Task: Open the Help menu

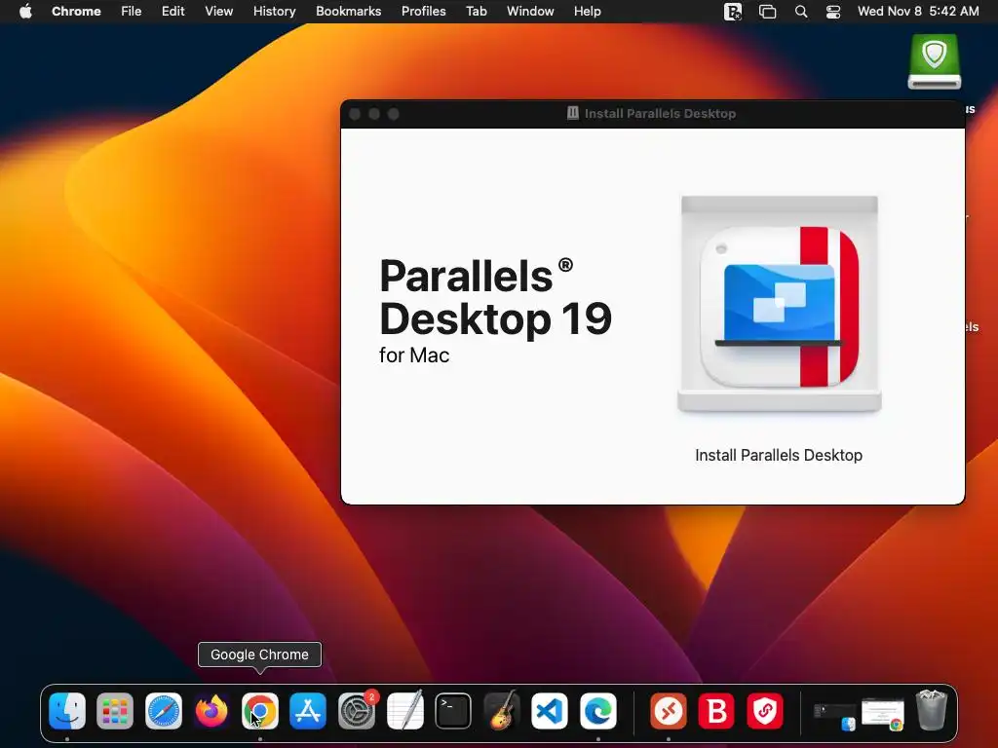Action: pos(587,11)
